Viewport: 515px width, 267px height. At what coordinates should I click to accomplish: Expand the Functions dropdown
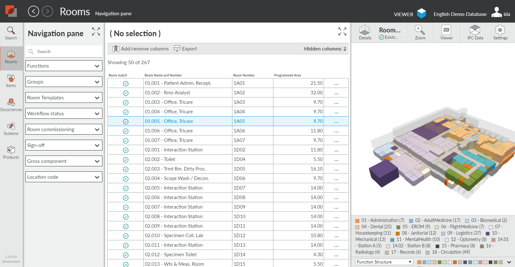coord(64,66)
